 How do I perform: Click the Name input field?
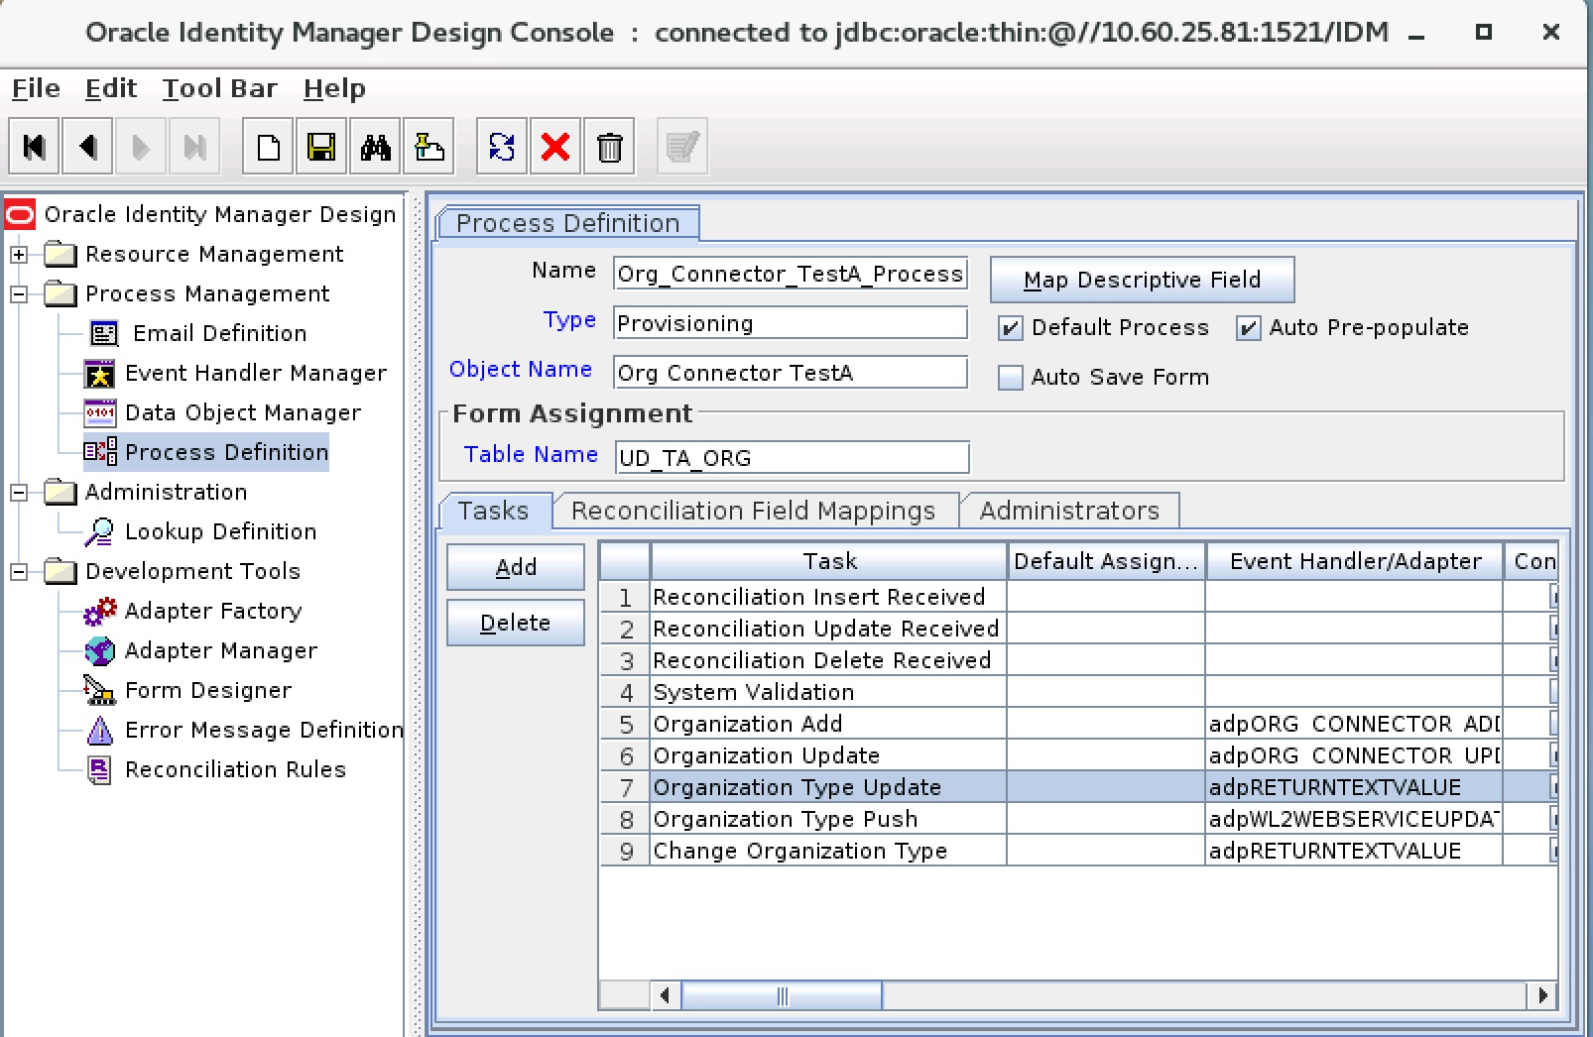pos(791,274)
